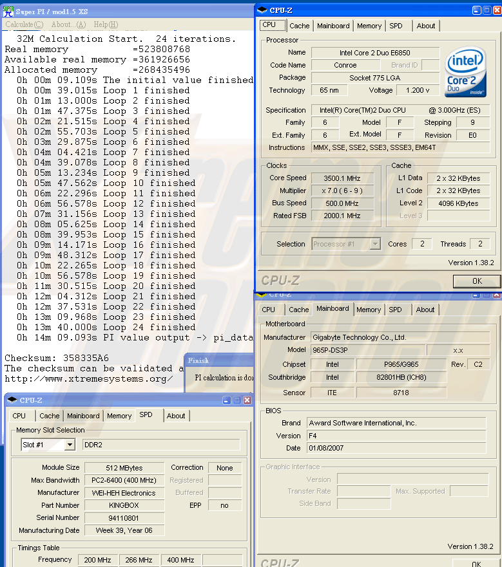Image resolution: width=502 pixels, height=567 pixels.
Task: Click the Checksum: 358335A6 line in Super PI
Action: [57, 358]
